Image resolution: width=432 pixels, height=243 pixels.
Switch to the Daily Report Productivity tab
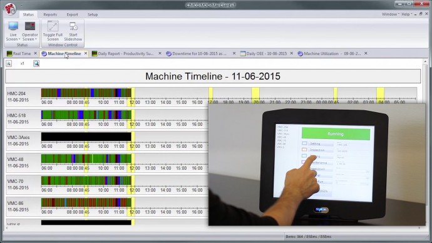click(x=126, y=54)
